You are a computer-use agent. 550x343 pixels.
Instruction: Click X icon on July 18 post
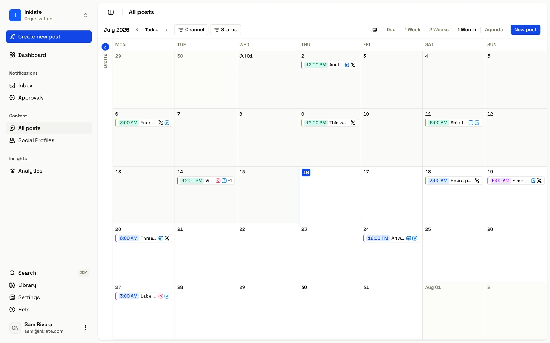pos(477,181)
